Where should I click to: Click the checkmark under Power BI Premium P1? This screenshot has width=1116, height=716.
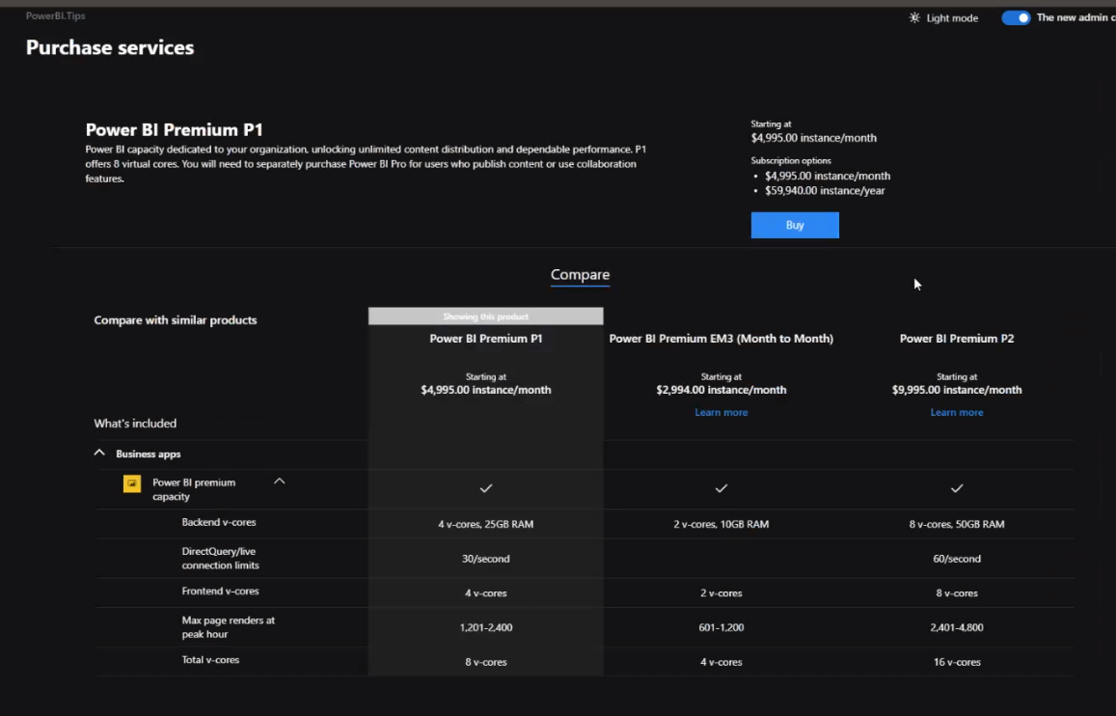tap(485, 488)
